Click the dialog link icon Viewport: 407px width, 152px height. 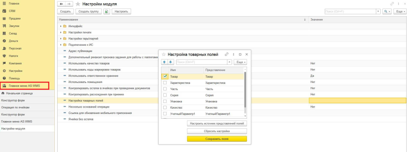pos(227,54)
